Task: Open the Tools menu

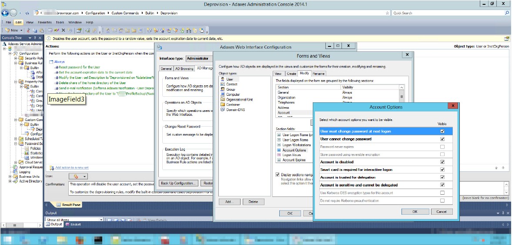Action: coord(60,23)
